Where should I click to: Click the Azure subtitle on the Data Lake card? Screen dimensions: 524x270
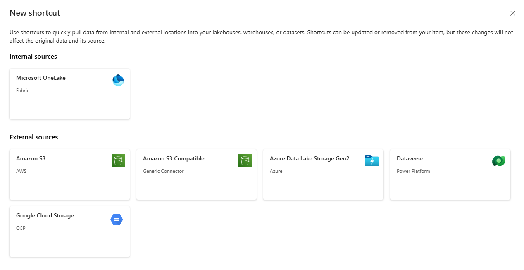276,171
